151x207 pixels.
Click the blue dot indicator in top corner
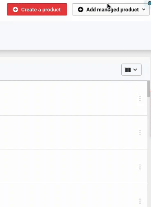click(x=149, y=3)
